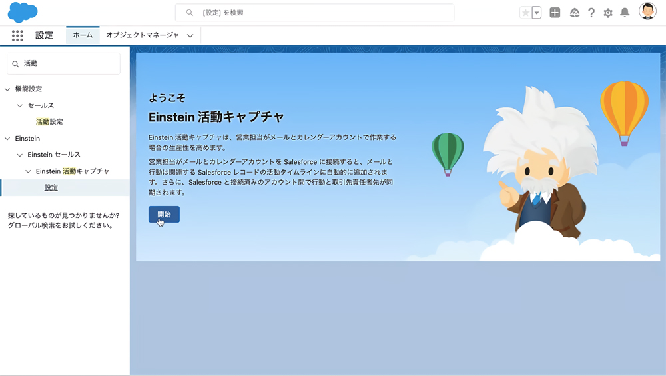Open the setup gear icon

(x=608, y=13)
